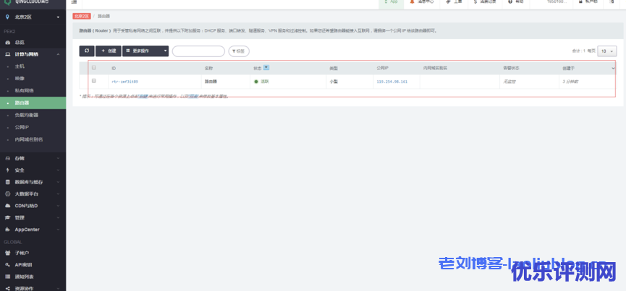
Task: Click the refresh icon button
Action: click(x=87, y=51)
